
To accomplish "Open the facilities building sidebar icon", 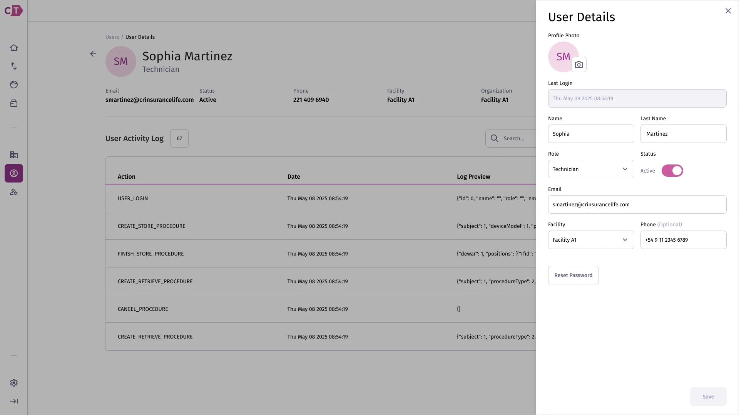I will tap(14, 155).
